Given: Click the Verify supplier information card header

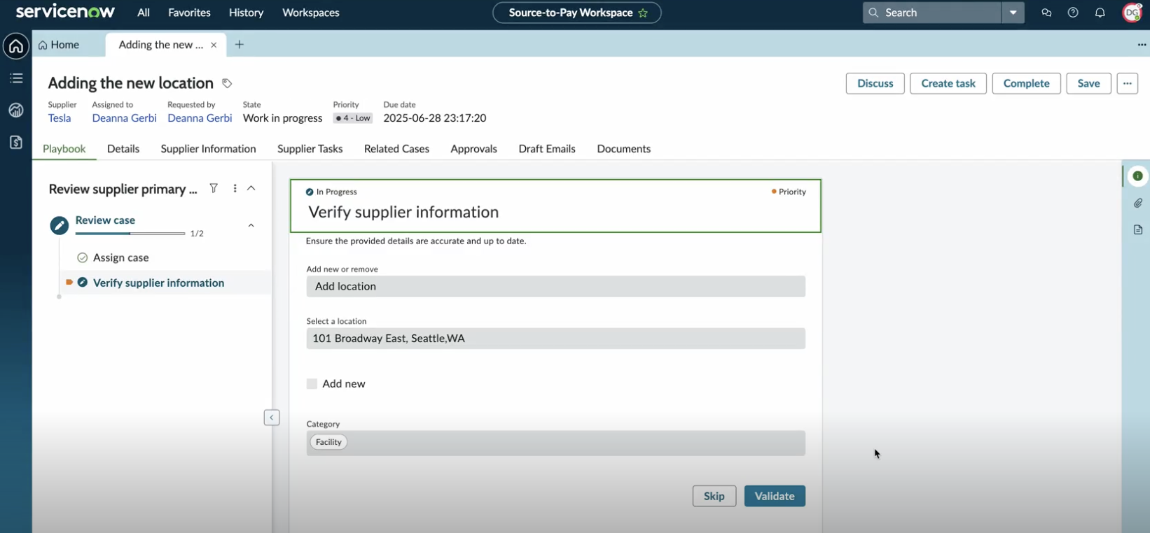Looking at the screenshot, I should click(x=555, y=206).
